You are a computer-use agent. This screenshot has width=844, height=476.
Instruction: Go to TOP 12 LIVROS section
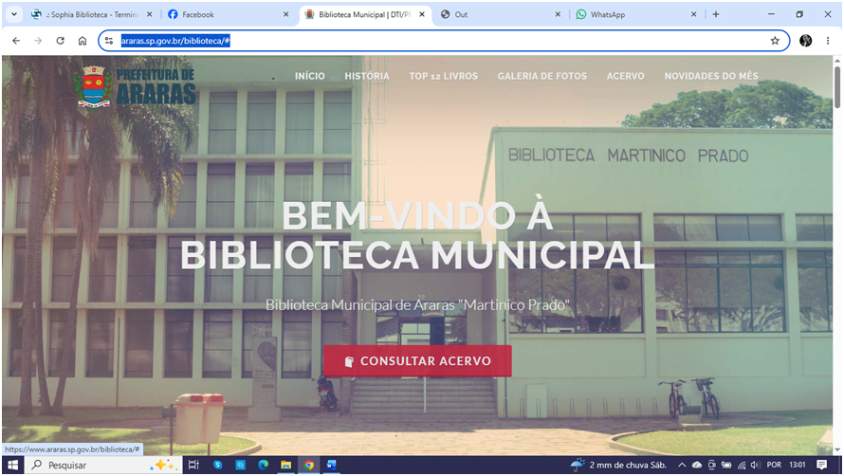pyautogui.click(x=444, y=76)
